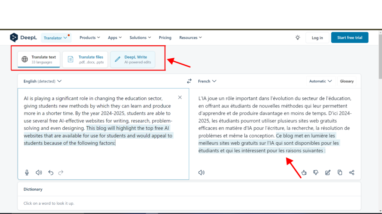Viewport: 382px width, 214px height.
Task: Click Start free trial button
Action: (x=350, y=38)
